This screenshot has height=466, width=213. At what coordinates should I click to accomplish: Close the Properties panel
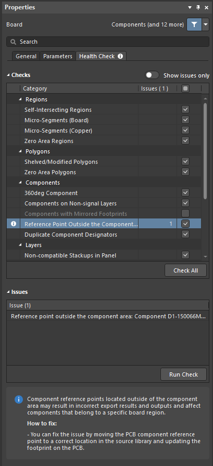(206, 8)
